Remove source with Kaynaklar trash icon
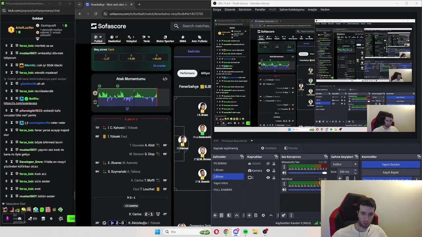422x237 pixels. coord(256,215)
